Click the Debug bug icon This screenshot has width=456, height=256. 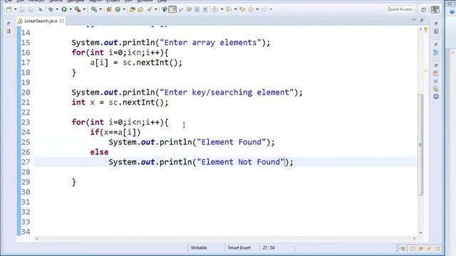click(51, 9)
